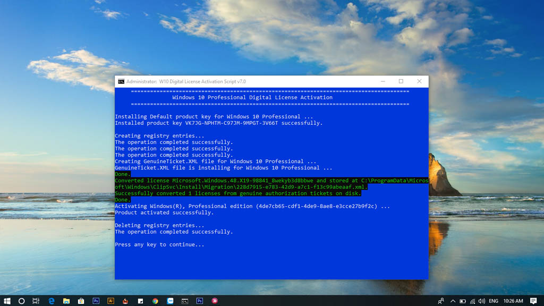The image size is (544, 306).
Task: Open the volume speaker control
Action: click(481, 301)
